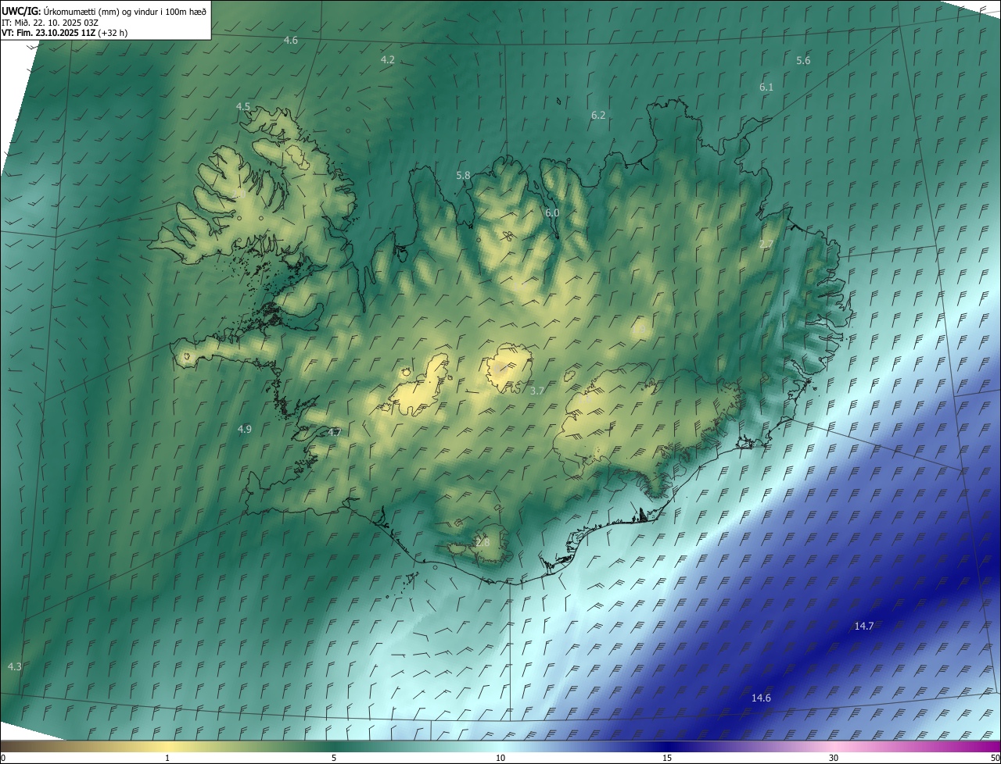This screenshot has height=764, width=1001.
Task: Click the 6.0 value label on map
Action: [552, 213]
